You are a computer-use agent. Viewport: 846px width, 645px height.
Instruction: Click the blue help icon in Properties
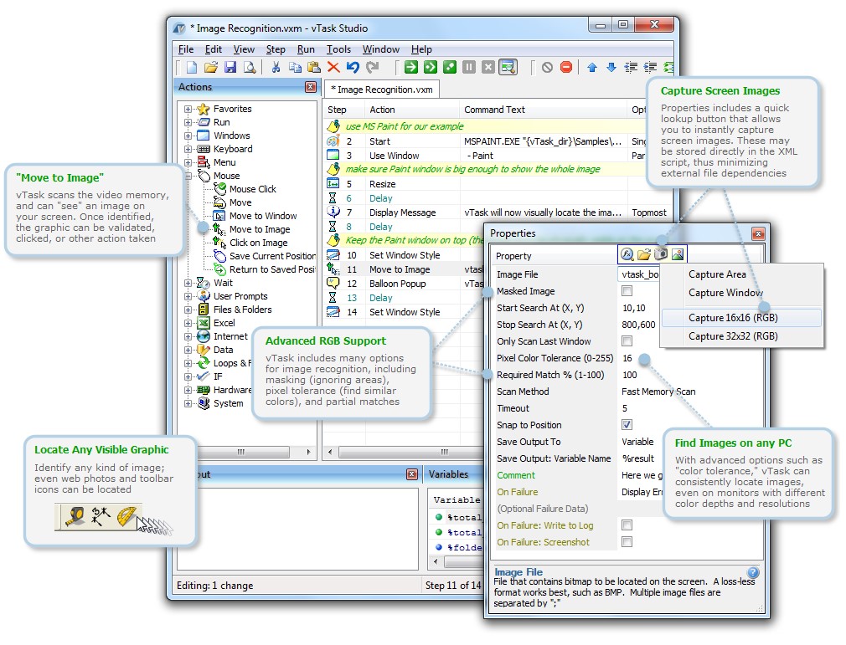[x=753, y=572]
